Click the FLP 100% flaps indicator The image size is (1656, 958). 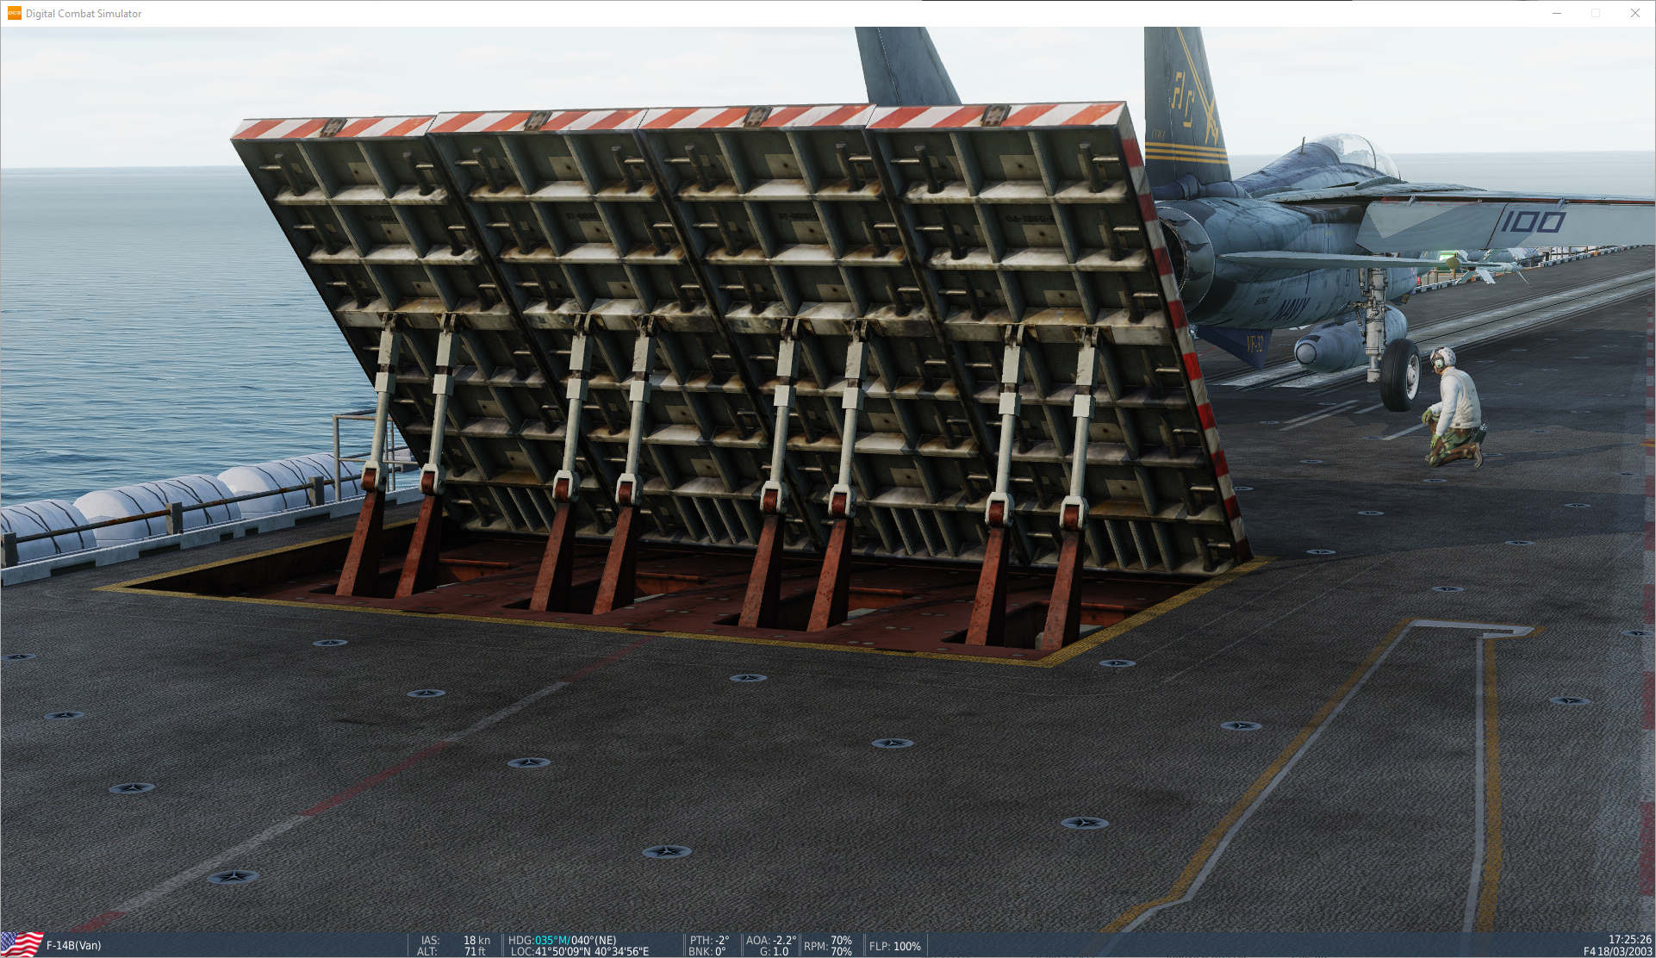895,946
